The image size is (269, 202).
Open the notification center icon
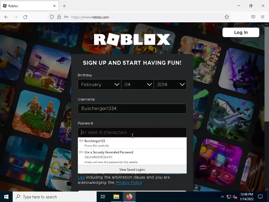pos(260,197)
